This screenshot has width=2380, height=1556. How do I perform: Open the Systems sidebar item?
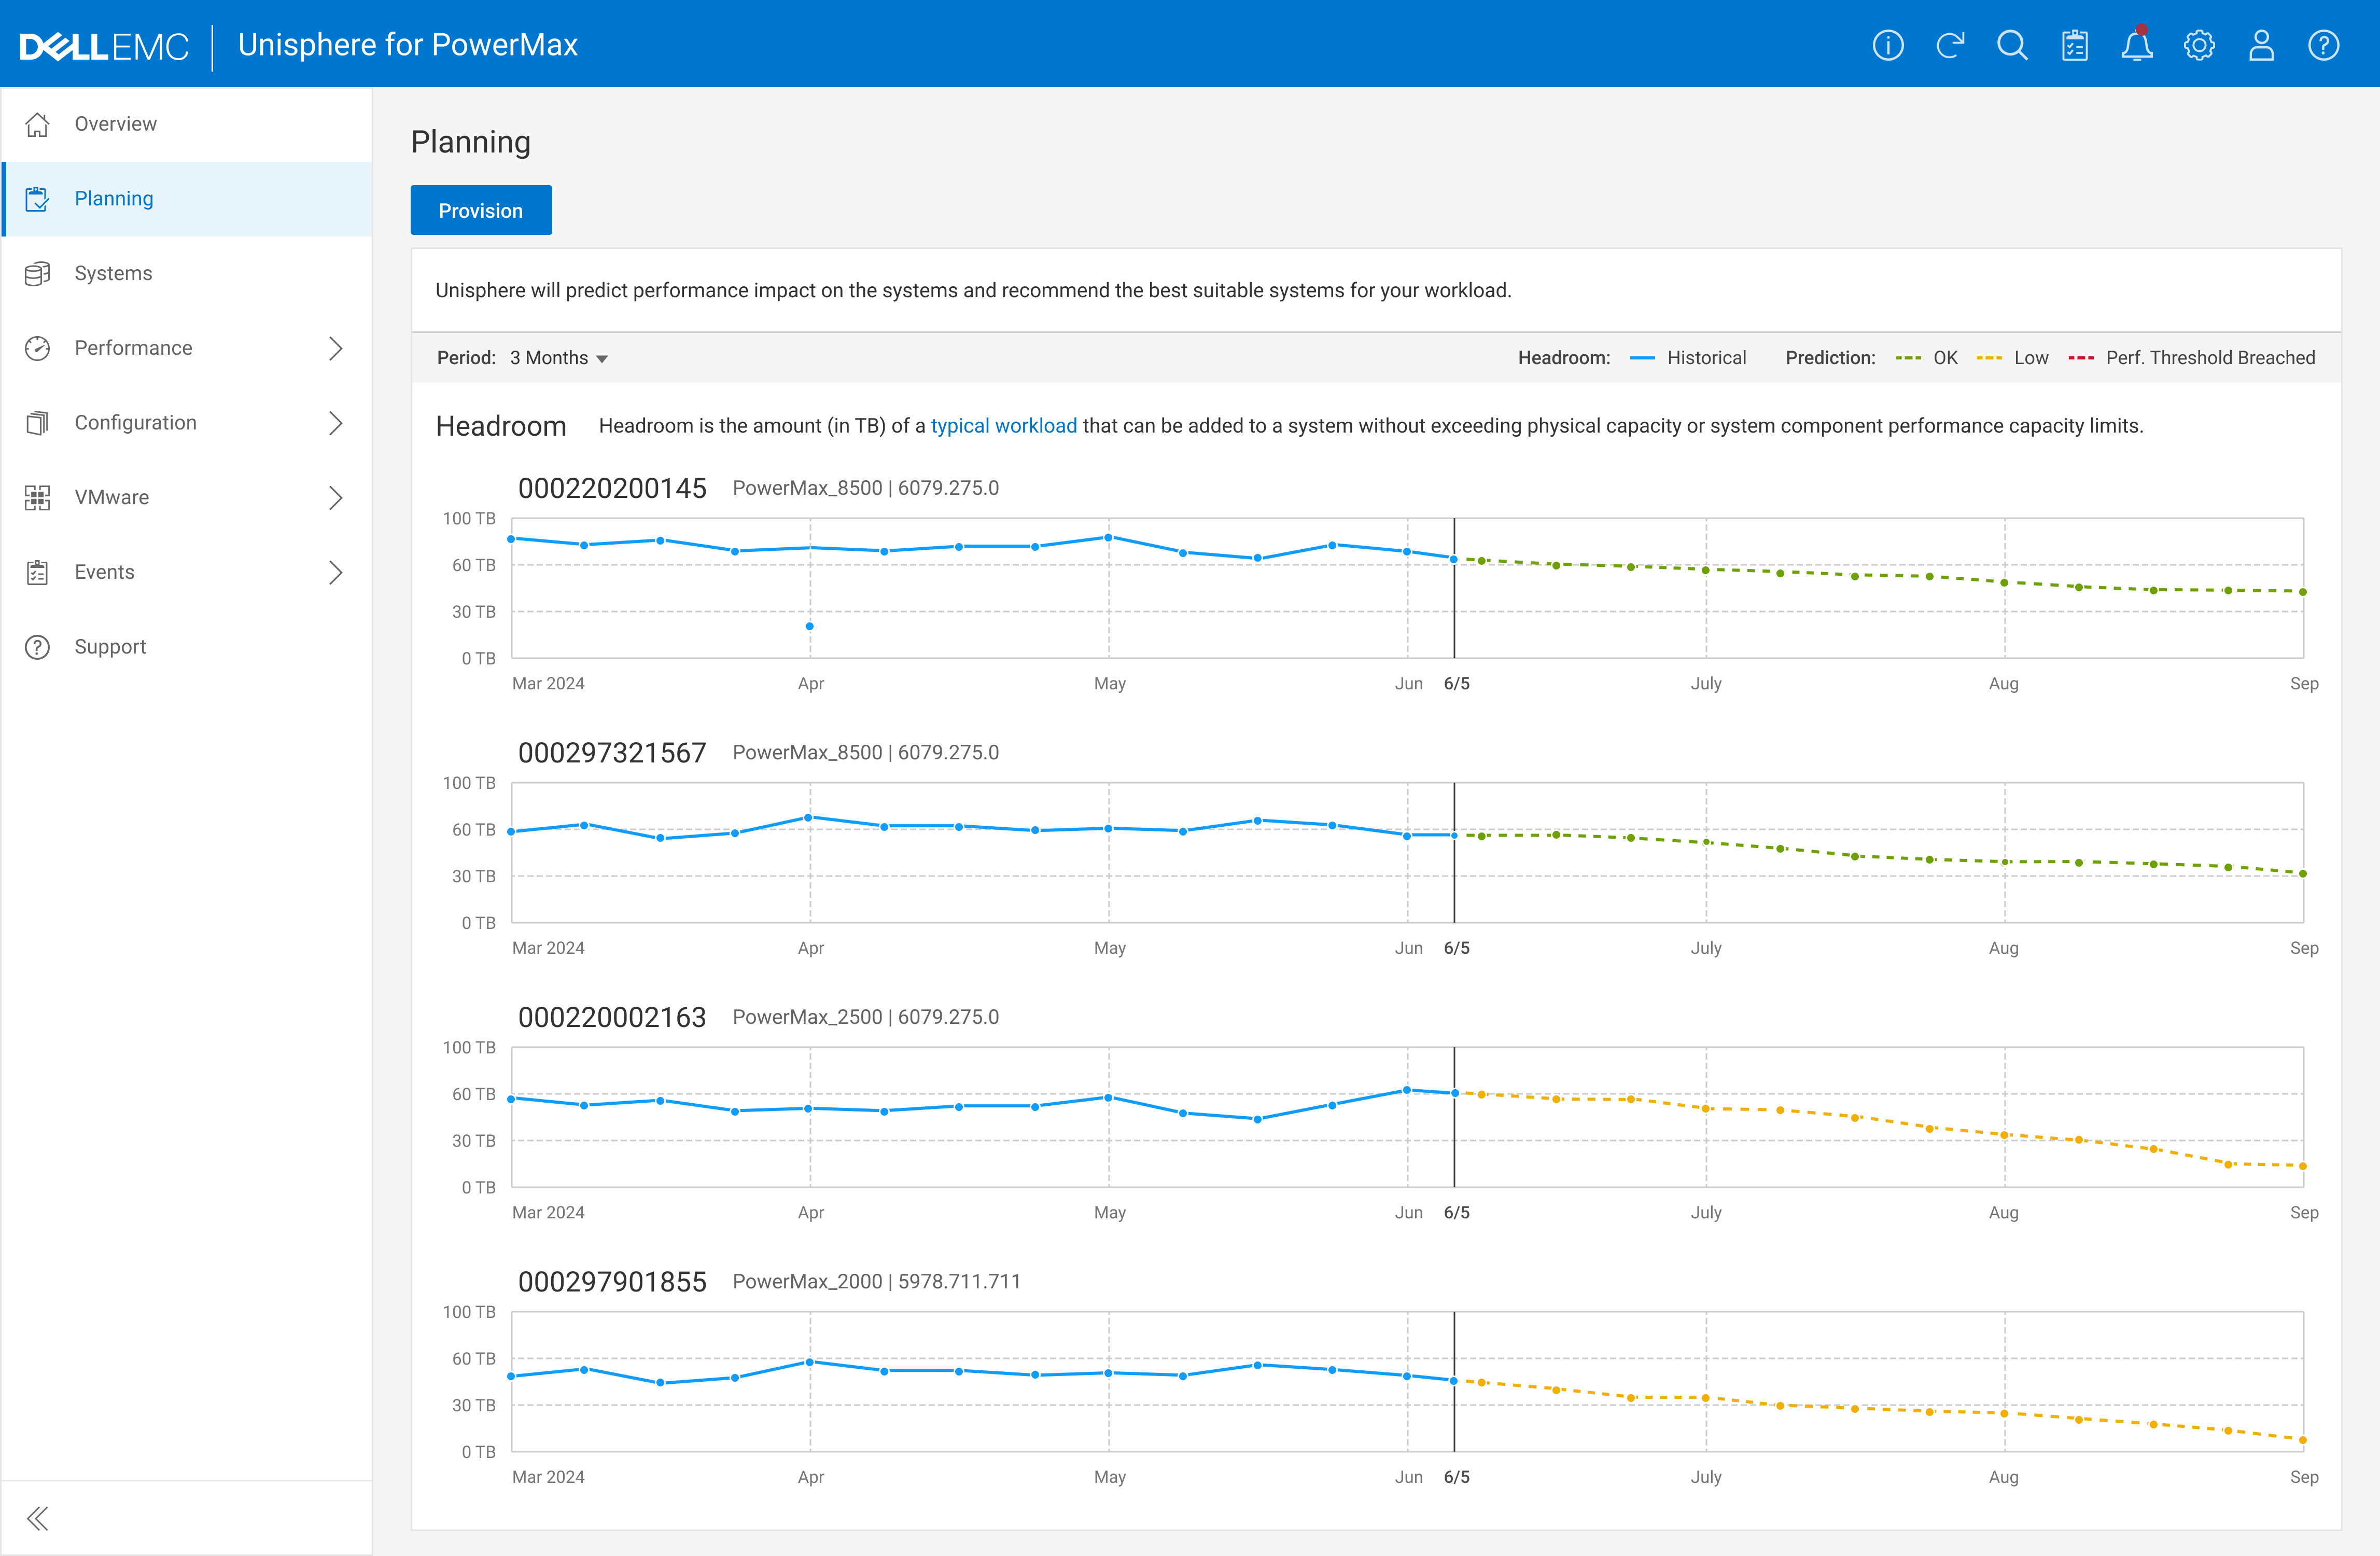[113, 273]
